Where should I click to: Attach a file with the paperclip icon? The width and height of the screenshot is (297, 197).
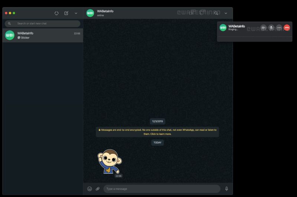[x=98, y=189]
